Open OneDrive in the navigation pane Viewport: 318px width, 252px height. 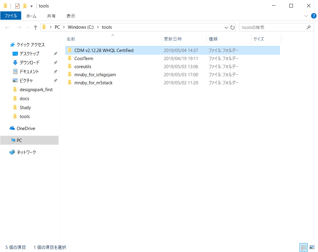(x=26, y=129)
